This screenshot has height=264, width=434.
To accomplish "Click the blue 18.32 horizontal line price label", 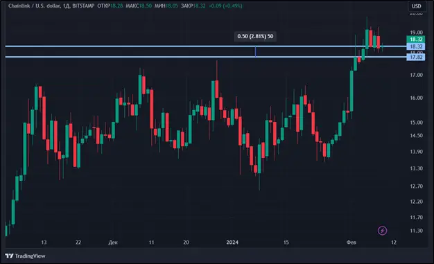I will click(x=416, y=46).
